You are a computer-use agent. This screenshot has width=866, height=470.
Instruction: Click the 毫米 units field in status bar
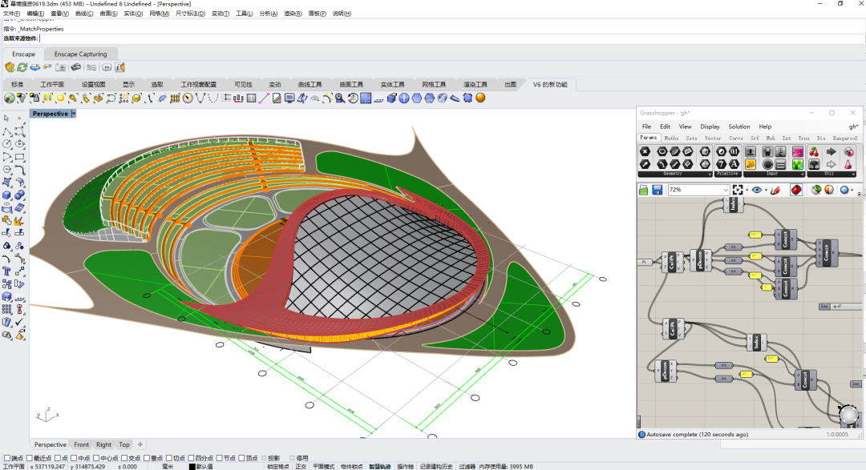(168, 467)
